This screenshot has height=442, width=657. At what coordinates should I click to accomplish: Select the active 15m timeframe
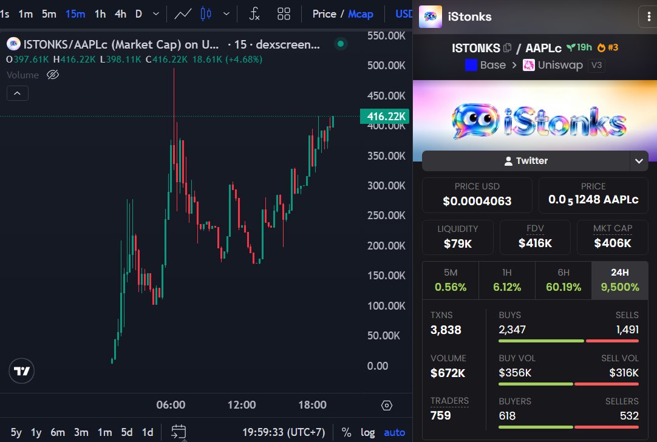75,14
